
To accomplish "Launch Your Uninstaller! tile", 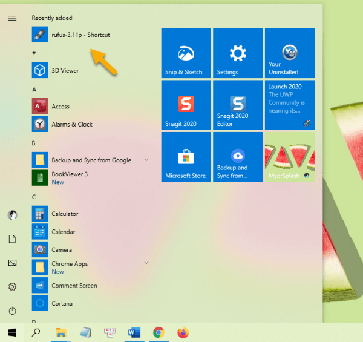I will [290, 53].
